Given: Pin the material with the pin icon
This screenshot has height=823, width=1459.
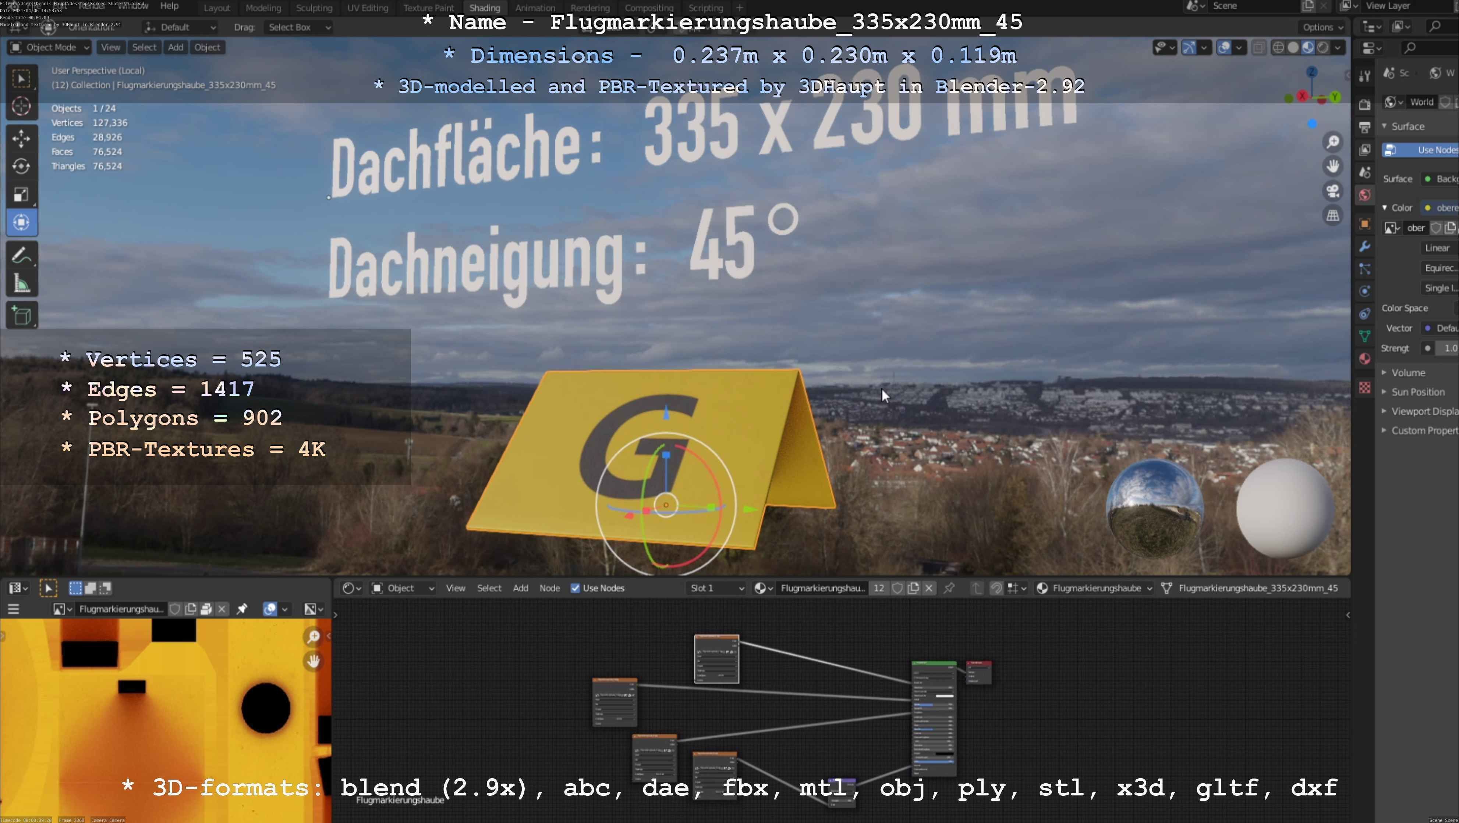Looking at the screenshot, I should point(949,588).
